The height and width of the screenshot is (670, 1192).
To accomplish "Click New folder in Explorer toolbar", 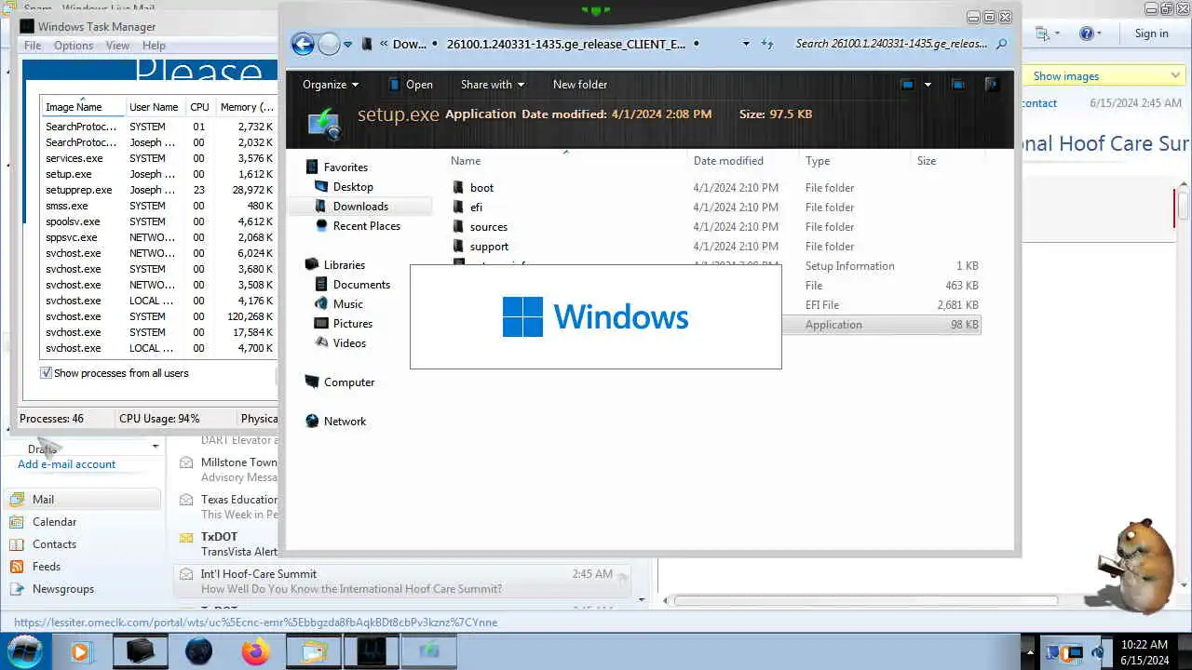I will (x=580, y=85).
